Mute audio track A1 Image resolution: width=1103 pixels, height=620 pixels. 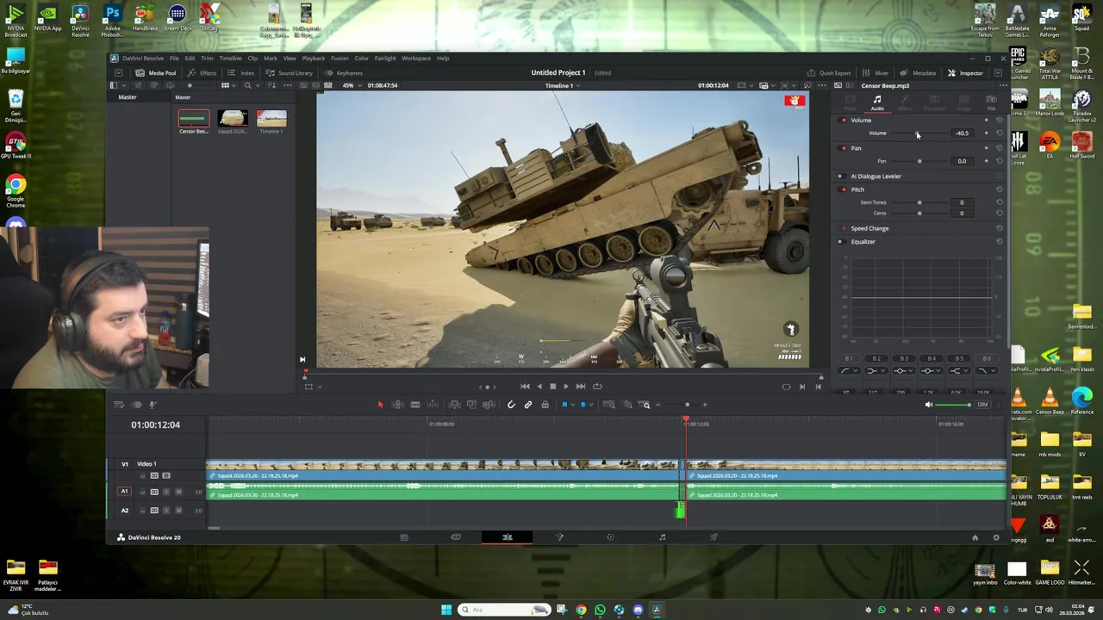(178, 492)
